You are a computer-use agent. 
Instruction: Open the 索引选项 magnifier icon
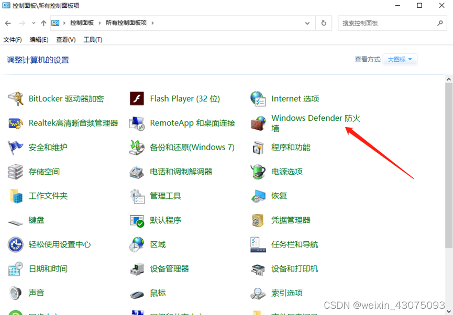pyautogui.click(x=258, y=294)
